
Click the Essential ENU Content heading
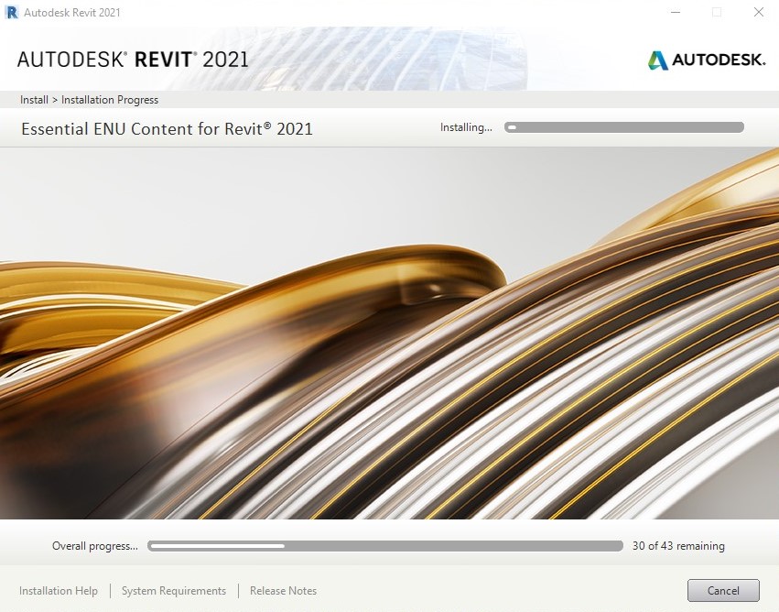click(x=167, y=128)
